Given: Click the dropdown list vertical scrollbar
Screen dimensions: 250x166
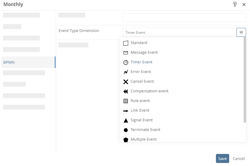Looking at the screenshot, I should (245, 80).
